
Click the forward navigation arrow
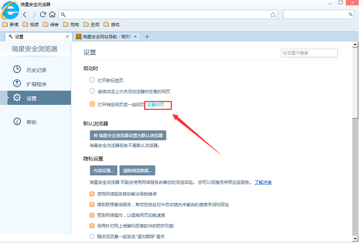pyautogui.click(x=34, y=14)
